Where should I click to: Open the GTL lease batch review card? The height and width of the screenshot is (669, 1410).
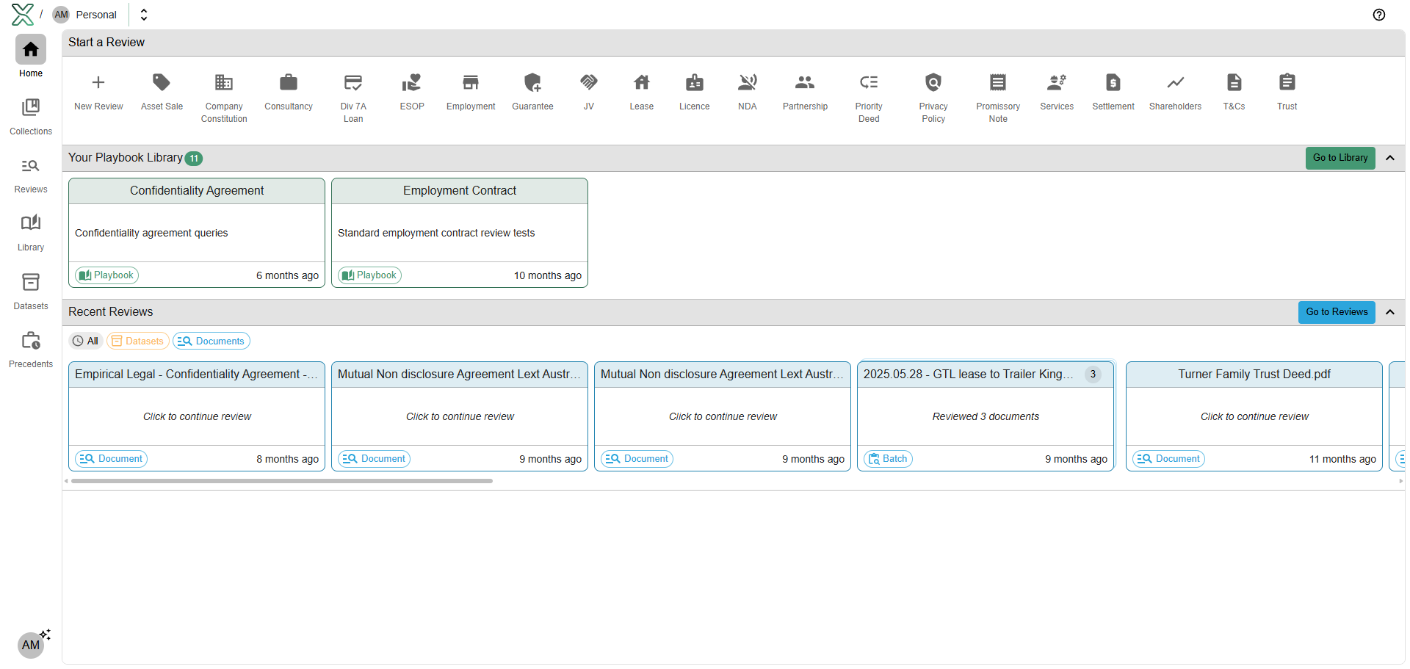pos(986,416)
